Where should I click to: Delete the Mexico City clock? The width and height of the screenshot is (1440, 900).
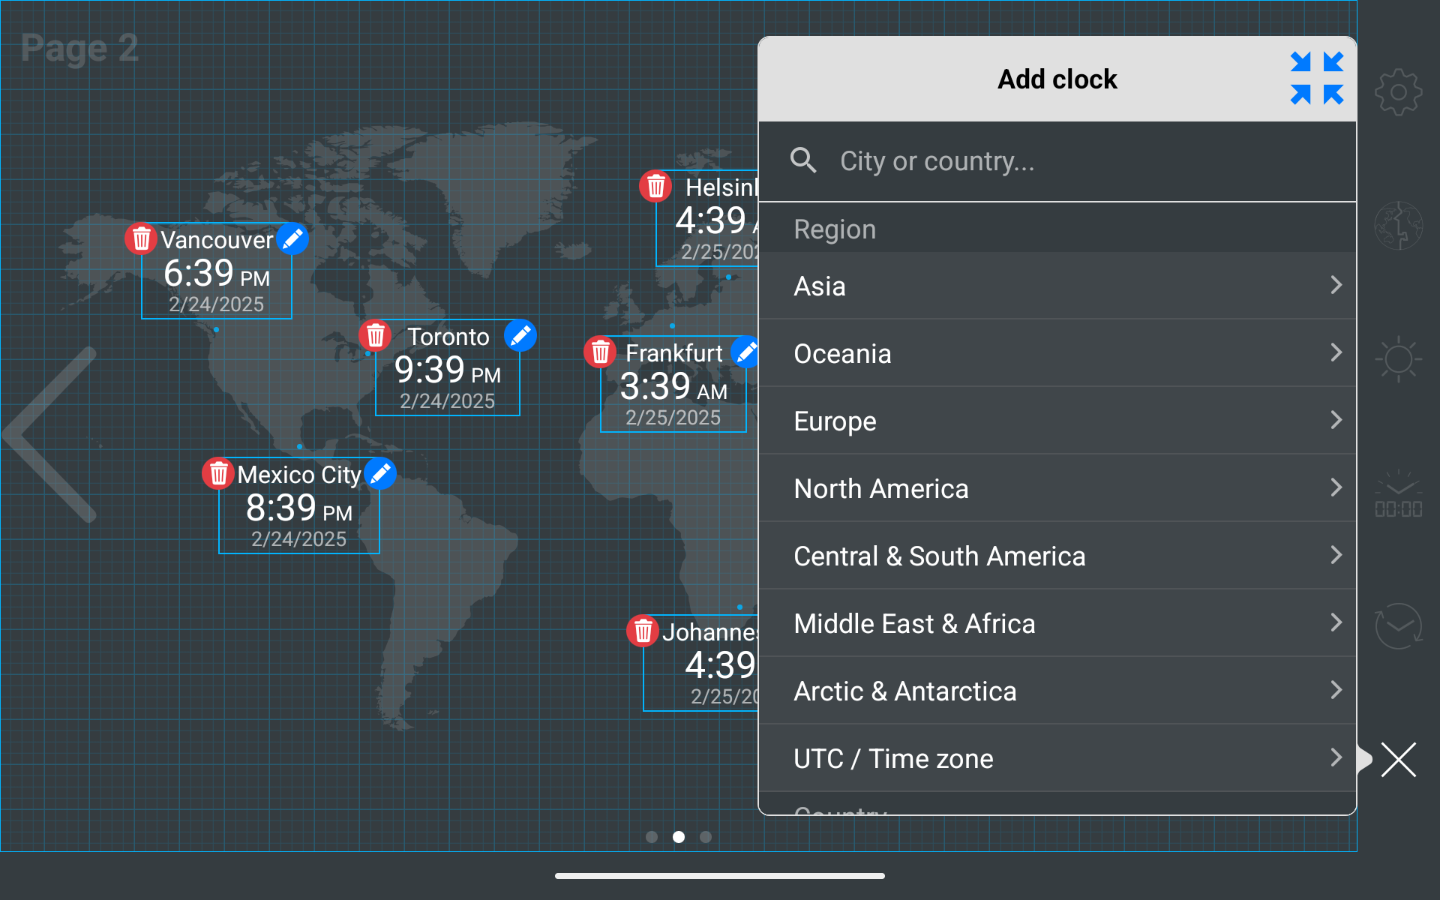click(x=218, y=474)
